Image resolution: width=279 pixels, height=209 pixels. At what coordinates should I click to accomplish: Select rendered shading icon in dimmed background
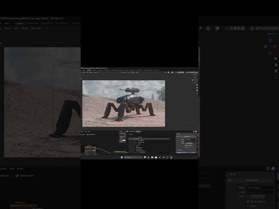[243, 28]
